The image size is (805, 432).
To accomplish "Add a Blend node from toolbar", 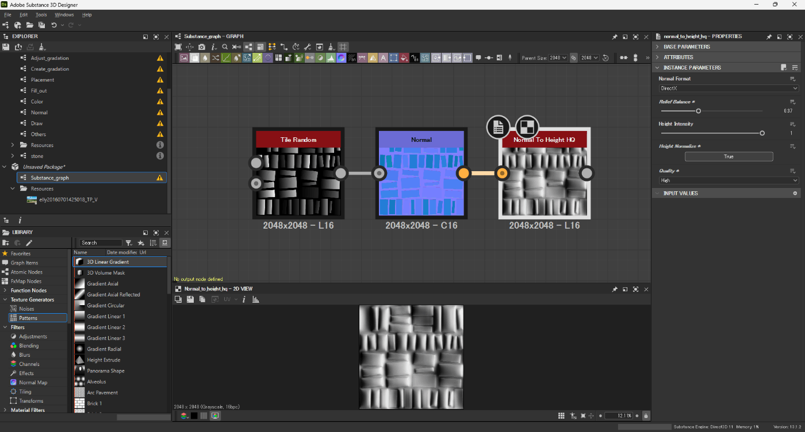I will (x=194, y=57).
